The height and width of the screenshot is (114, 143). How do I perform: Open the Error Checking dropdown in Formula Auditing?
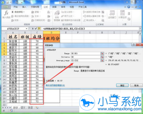point(104,16)
